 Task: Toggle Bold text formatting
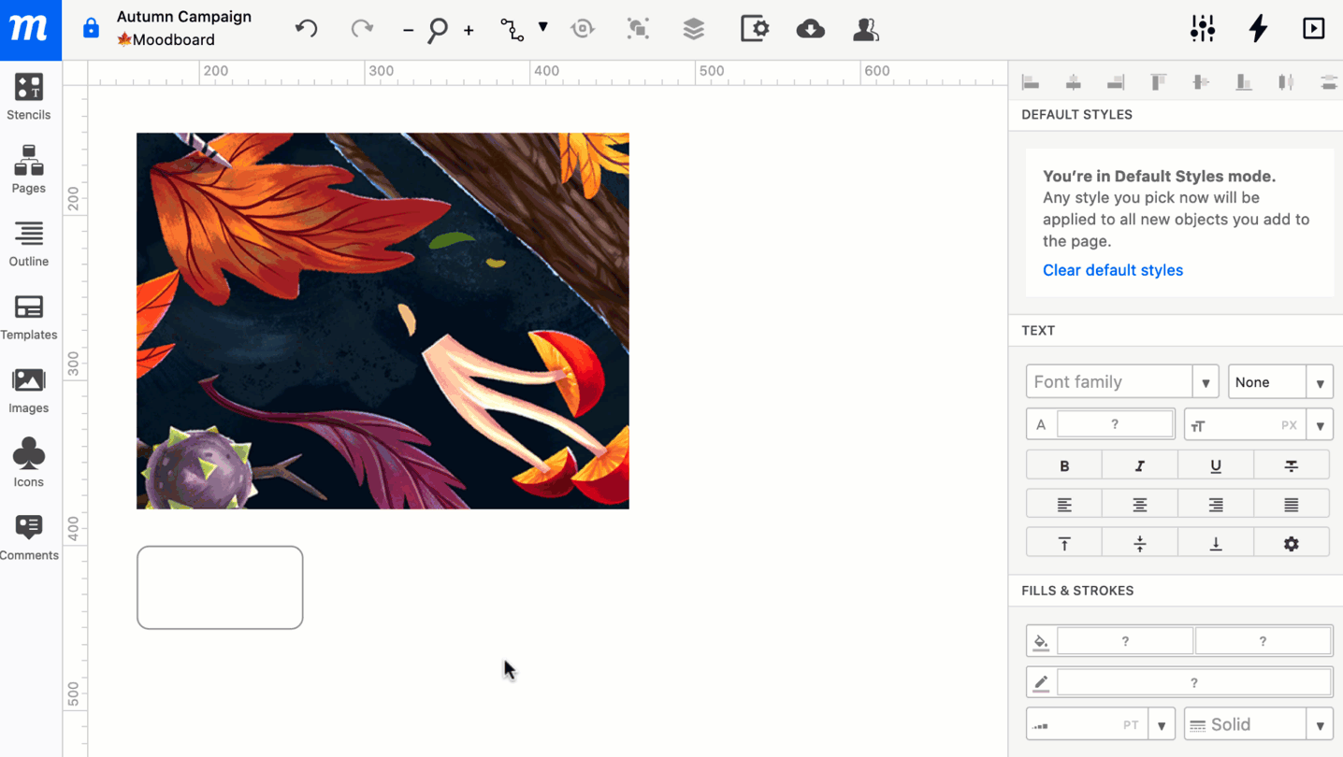[x=1063, y=465]
